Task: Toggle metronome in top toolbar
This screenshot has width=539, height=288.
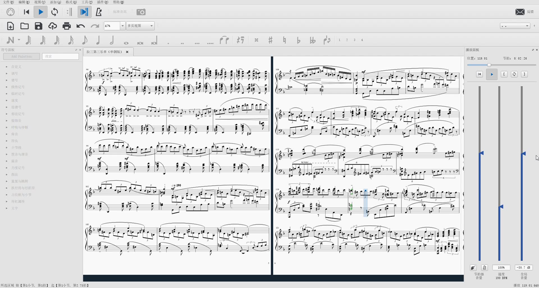Action: pos(99,12)
